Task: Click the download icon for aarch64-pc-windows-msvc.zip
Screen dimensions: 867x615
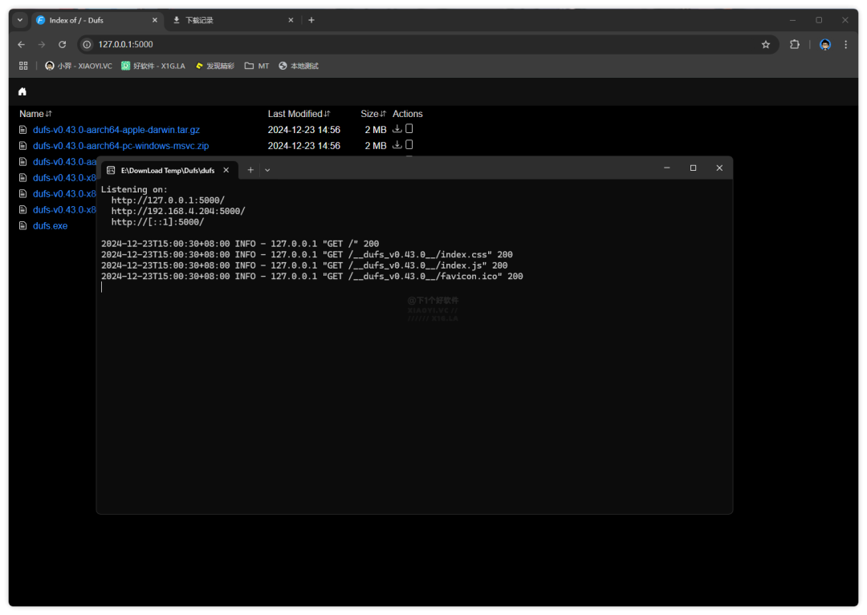Action: tap(397, 145)
